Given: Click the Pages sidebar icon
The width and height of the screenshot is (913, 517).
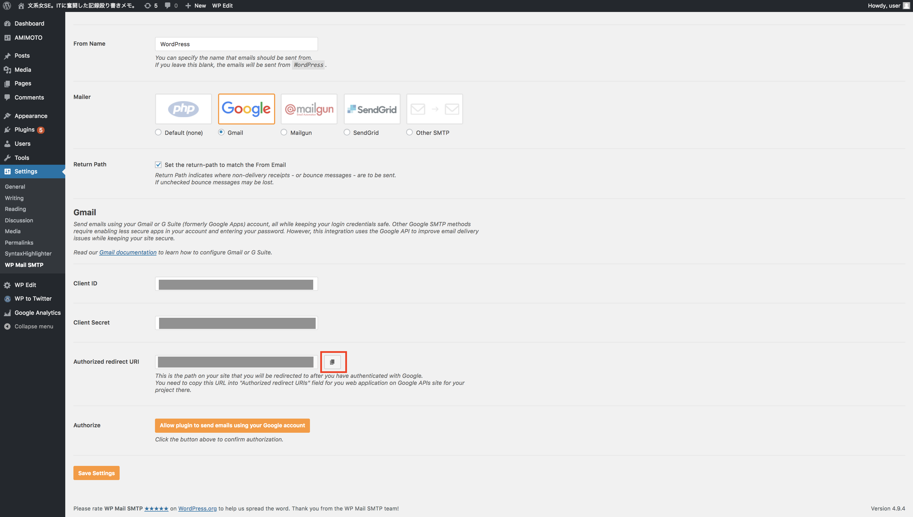Looking at the screenshot, I should click(7, 83).
